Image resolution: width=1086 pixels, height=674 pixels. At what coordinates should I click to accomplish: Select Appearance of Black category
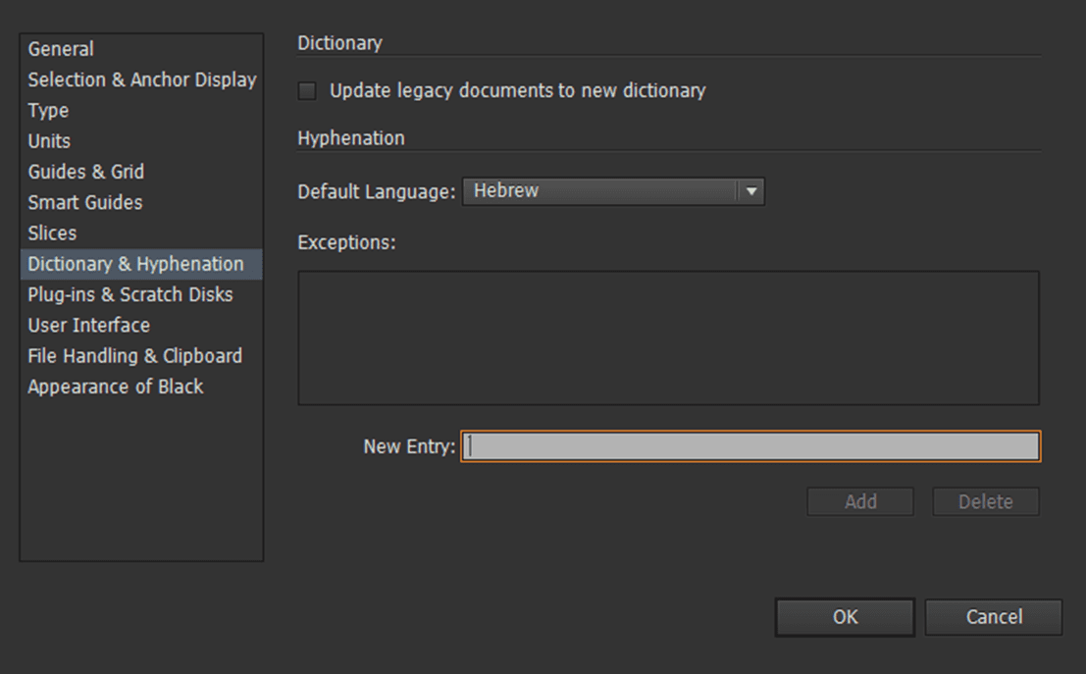(x=116, y=387)
